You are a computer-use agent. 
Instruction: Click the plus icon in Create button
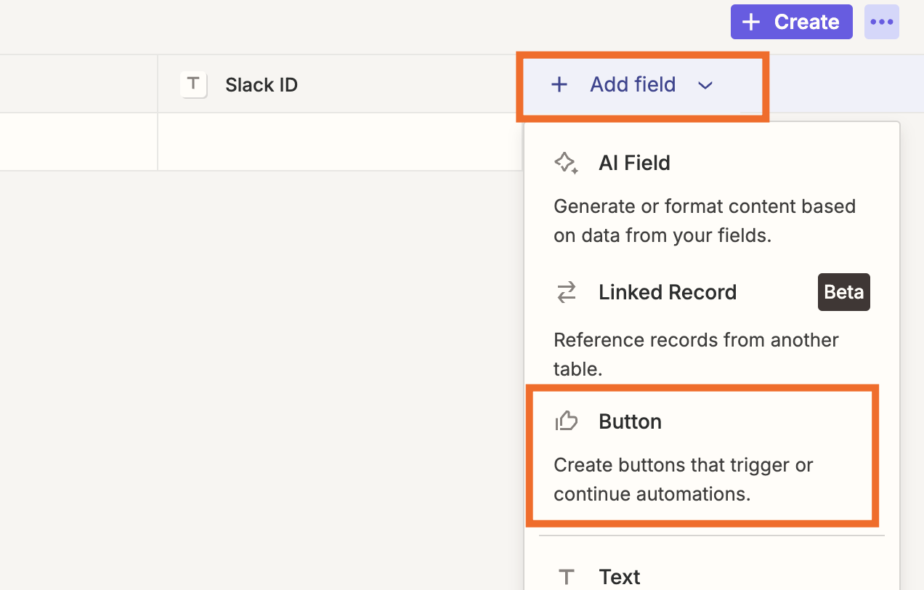[x=751, y=23]
